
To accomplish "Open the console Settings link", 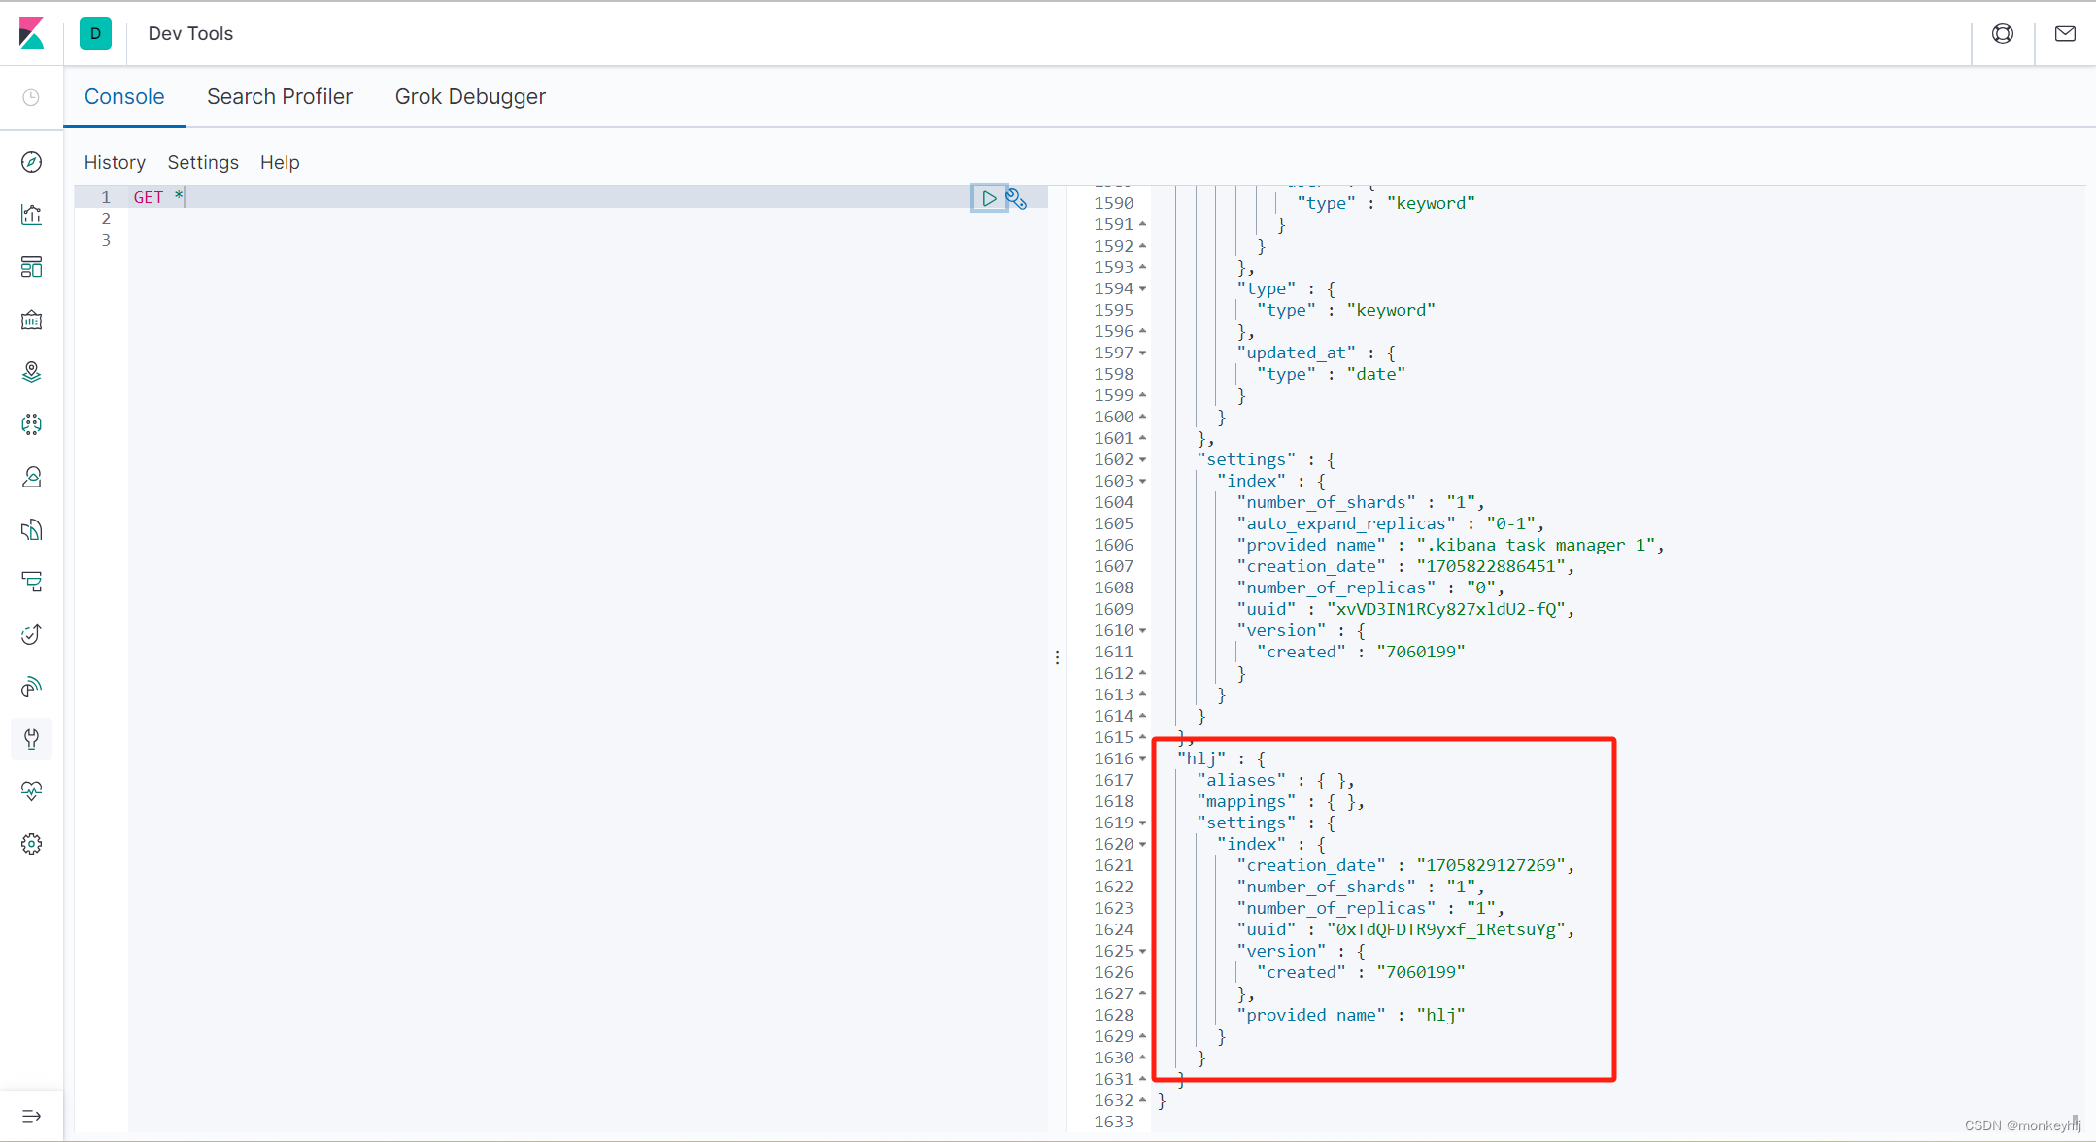I will pyautogui.click(x=203, y=163).
